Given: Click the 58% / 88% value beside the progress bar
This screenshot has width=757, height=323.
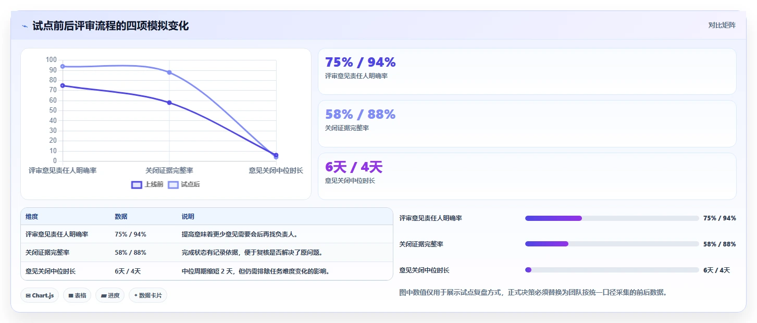Looking at the screenshot, I should [x=719, y=244].
